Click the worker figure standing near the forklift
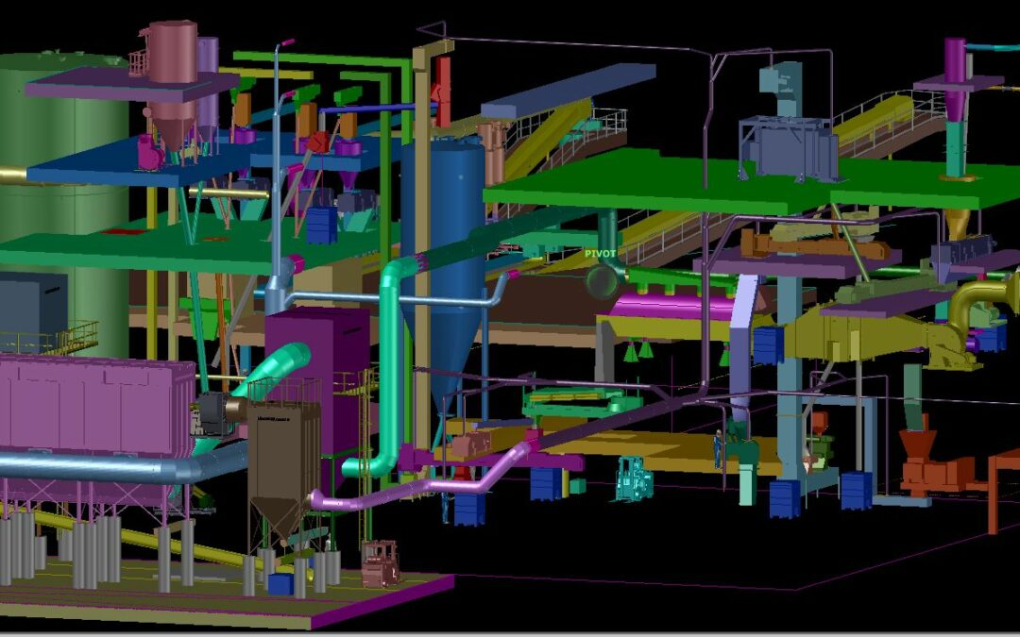The height and width of the screenshot is (637, 1020). [x=719, y=448]
